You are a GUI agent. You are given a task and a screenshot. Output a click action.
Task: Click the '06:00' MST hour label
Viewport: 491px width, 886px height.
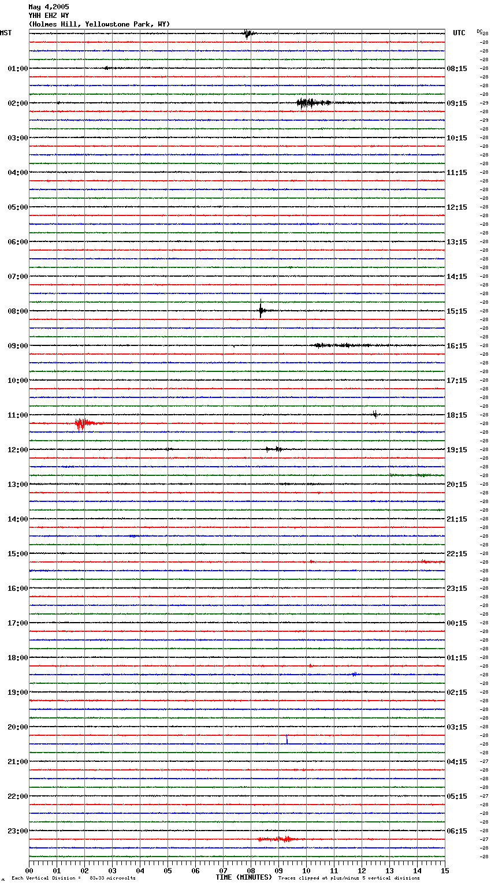pos(17,242)
